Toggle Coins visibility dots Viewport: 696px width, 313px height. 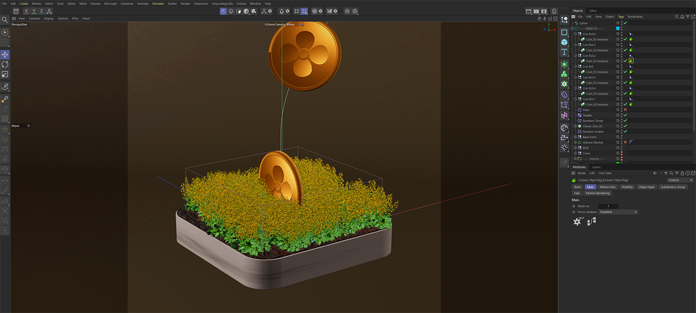coord(621,153)
